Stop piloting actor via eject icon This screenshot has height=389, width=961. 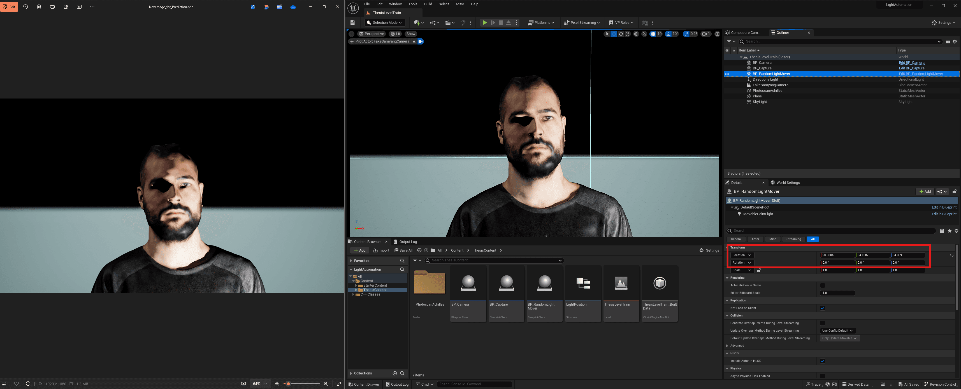pyautogui.click(x=414, y=41)
